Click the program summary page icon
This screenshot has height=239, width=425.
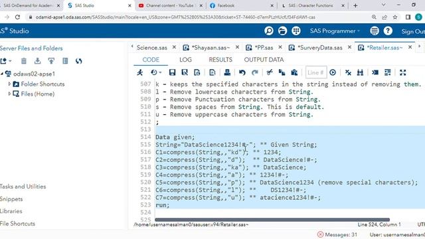[x=197, y=72]
